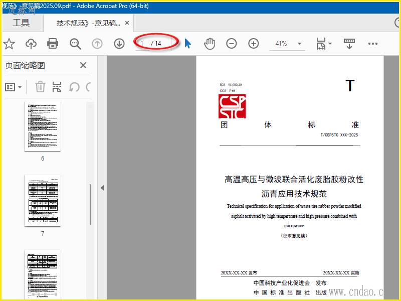Click the text CCS P 66
401x301 pixels.
coord(228,91)
